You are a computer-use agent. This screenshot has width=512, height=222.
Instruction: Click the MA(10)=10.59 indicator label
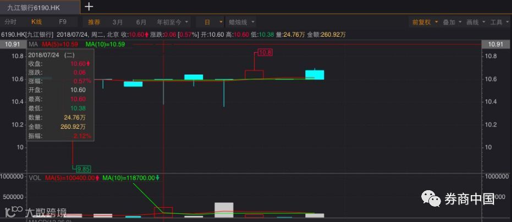pos(106,44)
